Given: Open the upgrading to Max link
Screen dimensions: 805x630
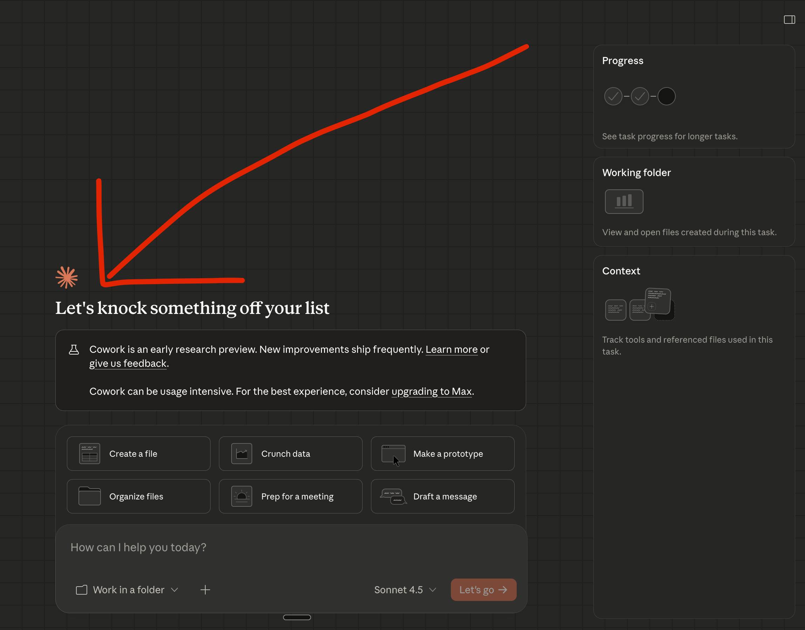Looking at the screenshot, I should 431,391.
